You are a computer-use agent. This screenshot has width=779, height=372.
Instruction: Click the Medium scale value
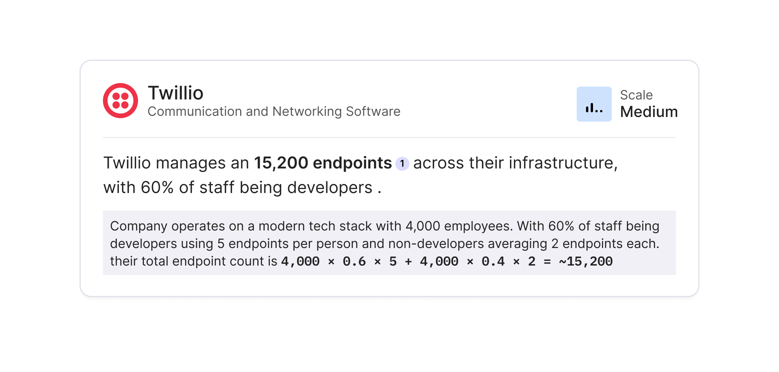(649, 112)
